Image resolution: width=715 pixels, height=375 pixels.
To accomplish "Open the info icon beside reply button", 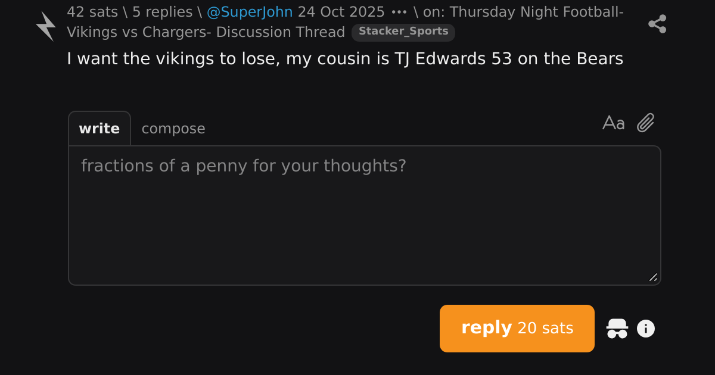I will point(646,329).
